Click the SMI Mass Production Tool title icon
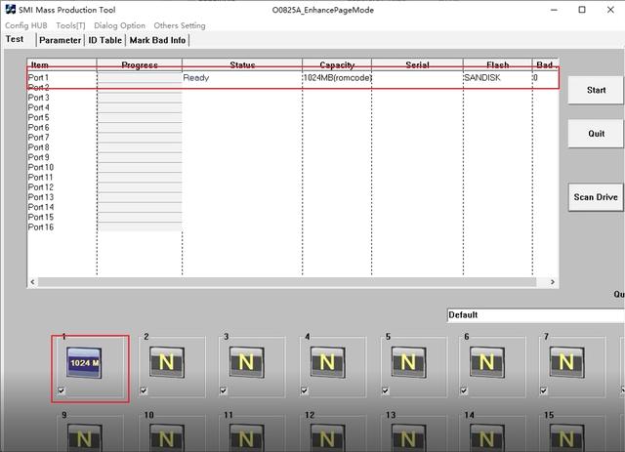Viewport: 625px width, 452px height. (11, 9)
